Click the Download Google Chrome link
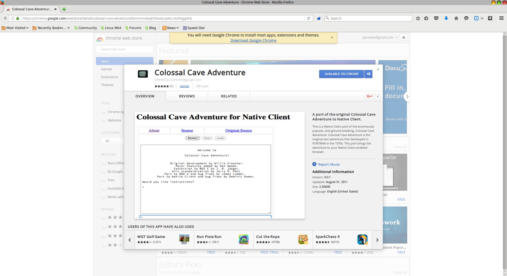This screenshot has height=276, width=507. [253, 40]
